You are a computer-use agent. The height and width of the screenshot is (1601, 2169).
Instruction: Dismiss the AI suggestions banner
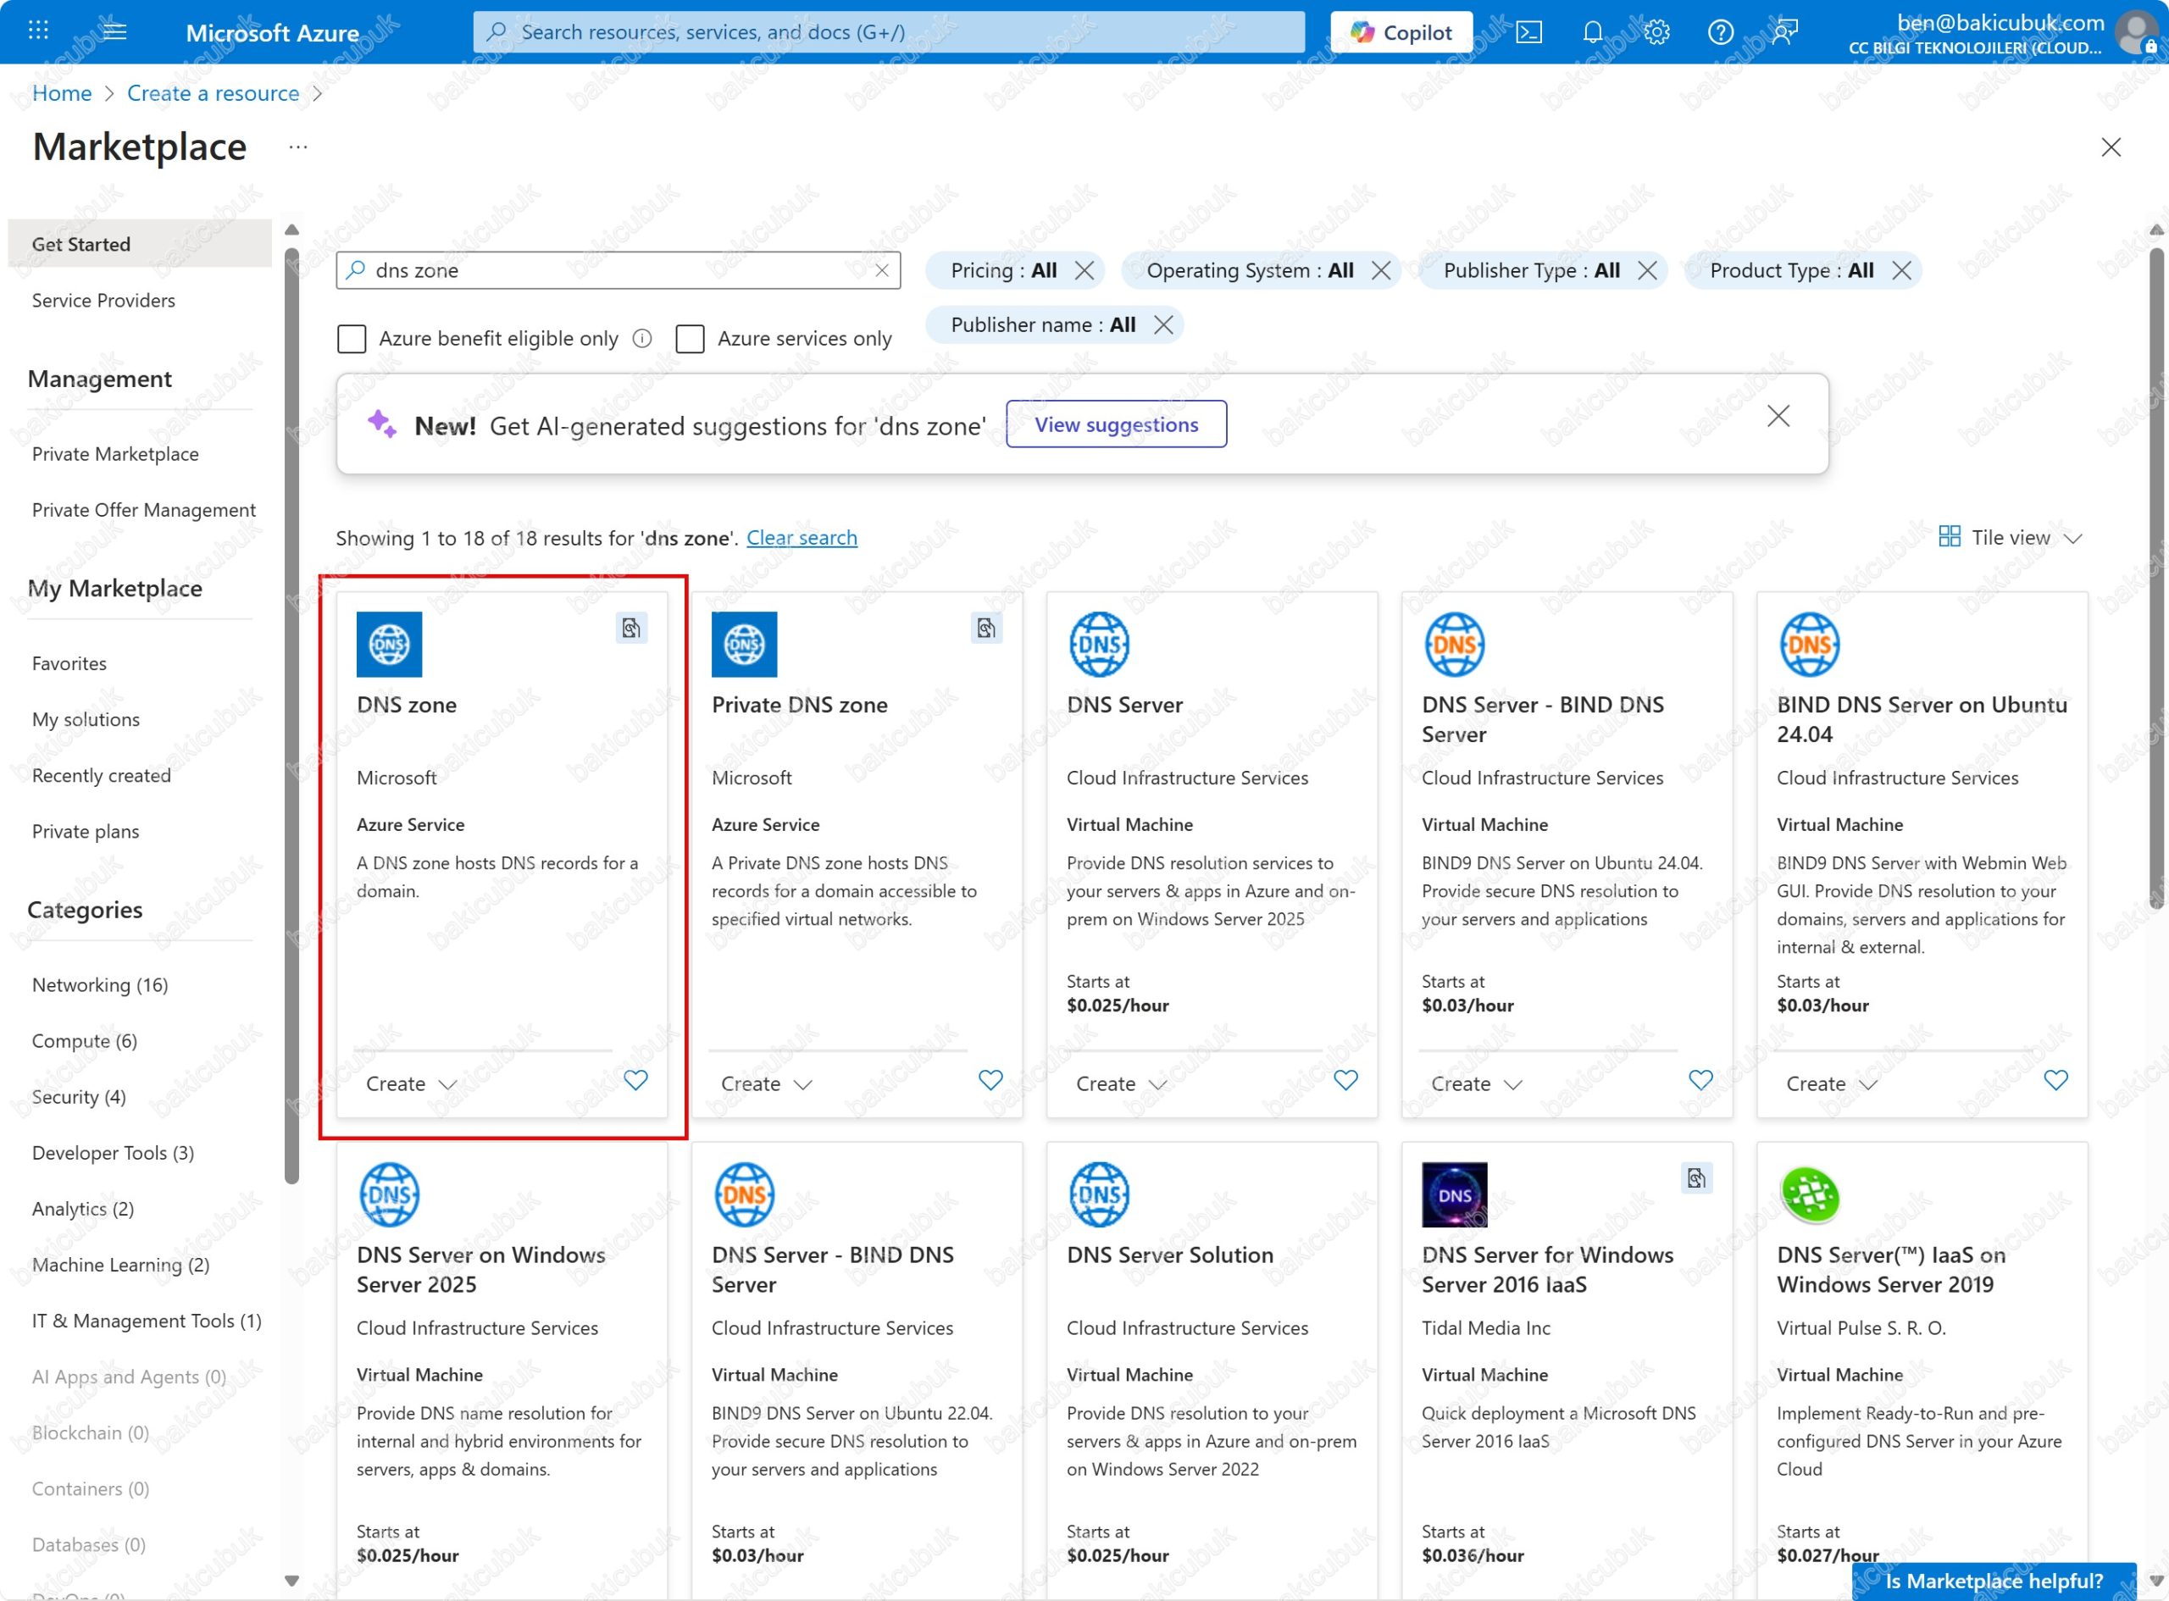(x=1778, y=416)
